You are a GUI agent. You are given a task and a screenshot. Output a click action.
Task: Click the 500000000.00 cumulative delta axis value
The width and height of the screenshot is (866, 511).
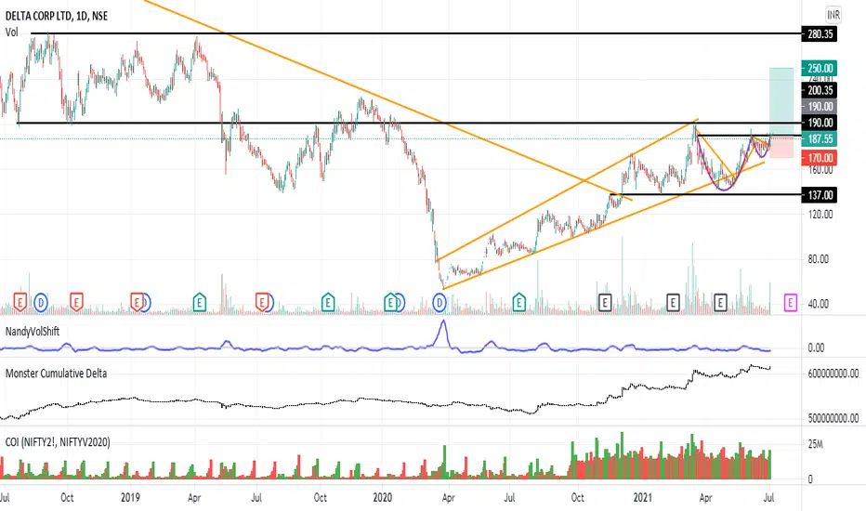tap(833, 418)
